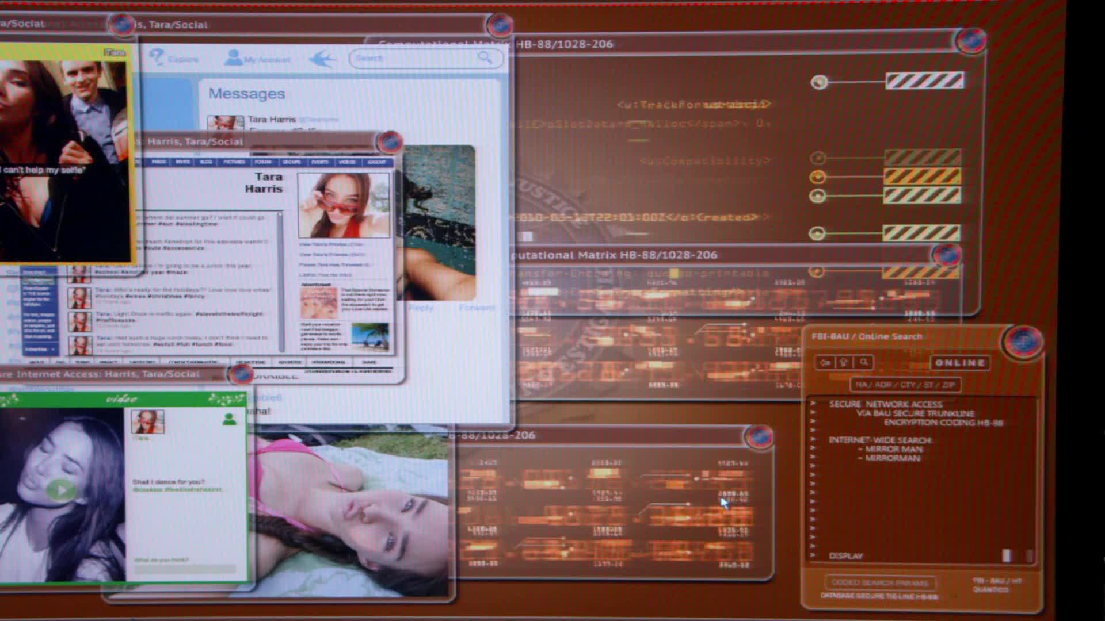Image resolution: width=1105 pixels, height=621 pixels.
Task: Click the FBI seal on the Online Search panel
Action: click(1023, 343)
